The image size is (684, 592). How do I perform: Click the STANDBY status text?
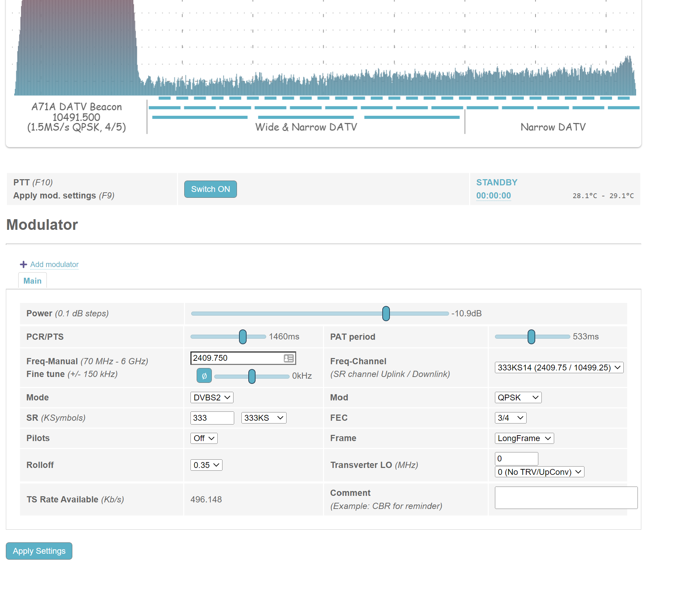(497, 183)
